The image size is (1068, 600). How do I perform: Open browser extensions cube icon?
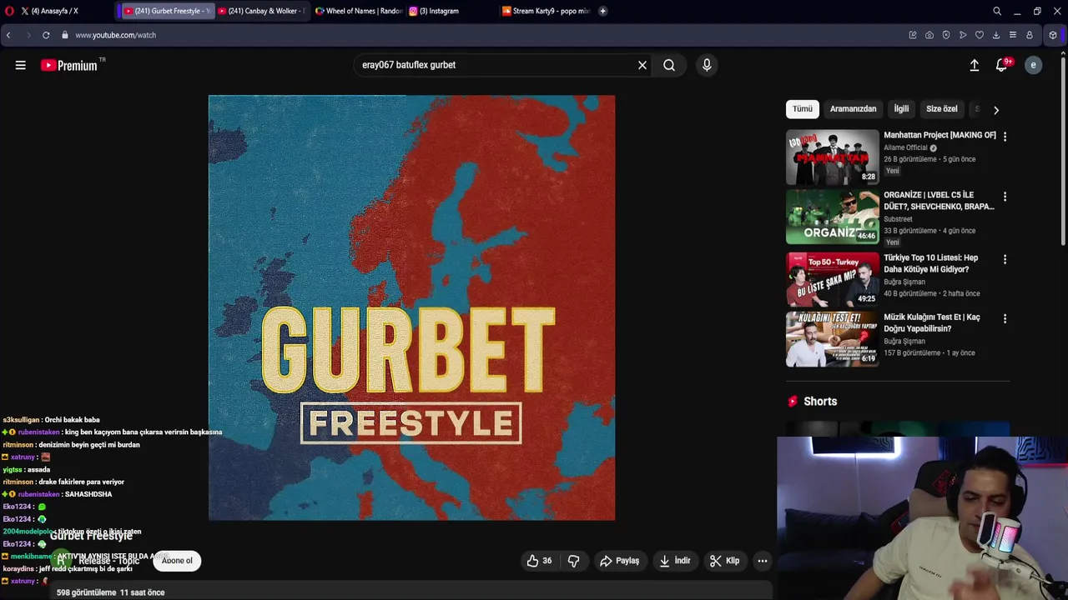[x=1053, y=35]
